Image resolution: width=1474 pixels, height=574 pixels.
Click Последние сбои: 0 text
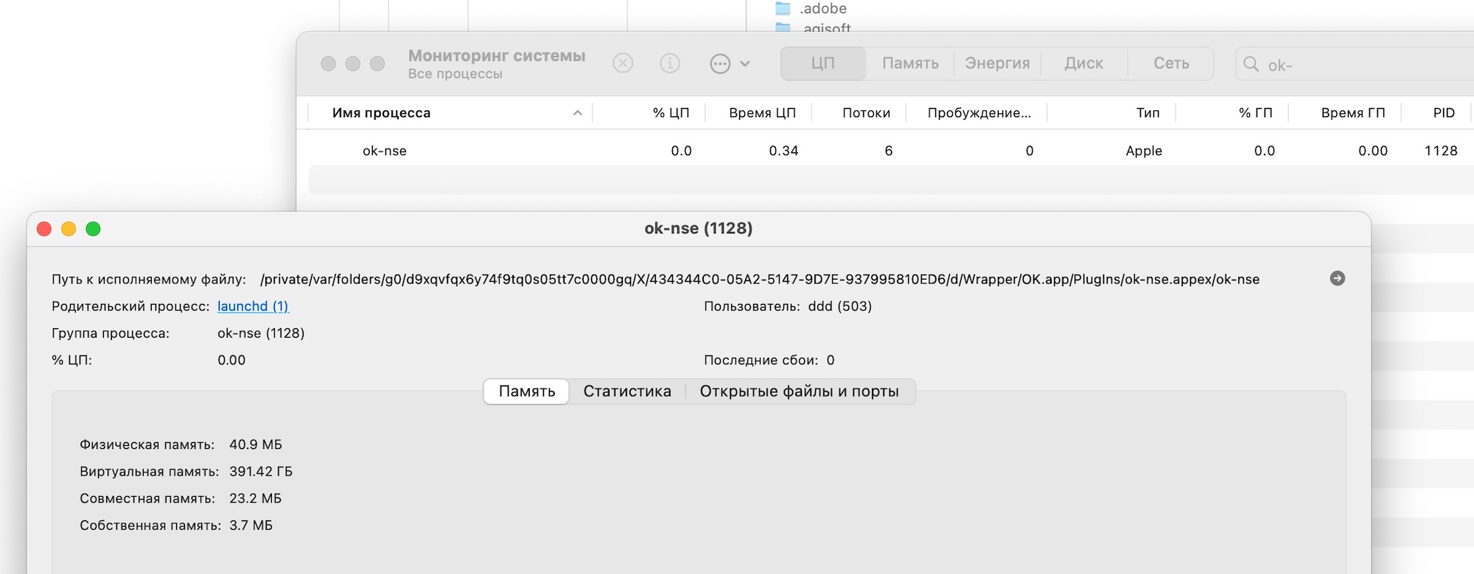[769, 360]
